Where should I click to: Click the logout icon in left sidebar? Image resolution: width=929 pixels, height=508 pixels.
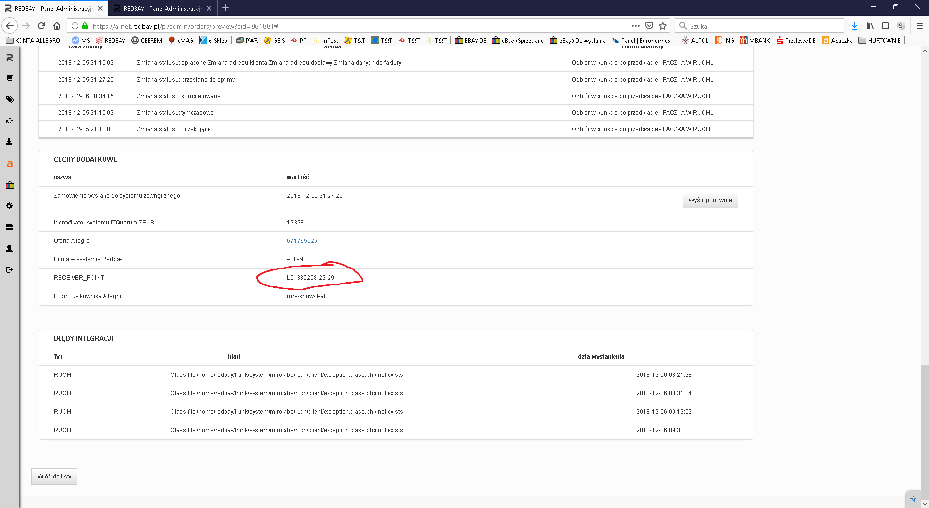pyautogui.click(x=9, y=269)
